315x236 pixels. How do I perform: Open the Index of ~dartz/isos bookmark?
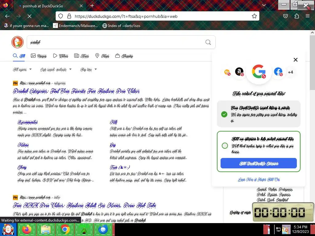121,26
